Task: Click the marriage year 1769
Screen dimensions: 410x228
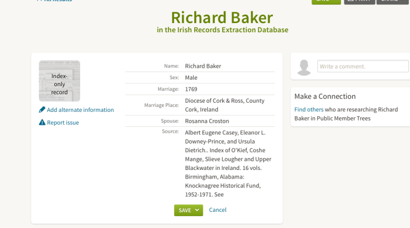Action: 191,89
